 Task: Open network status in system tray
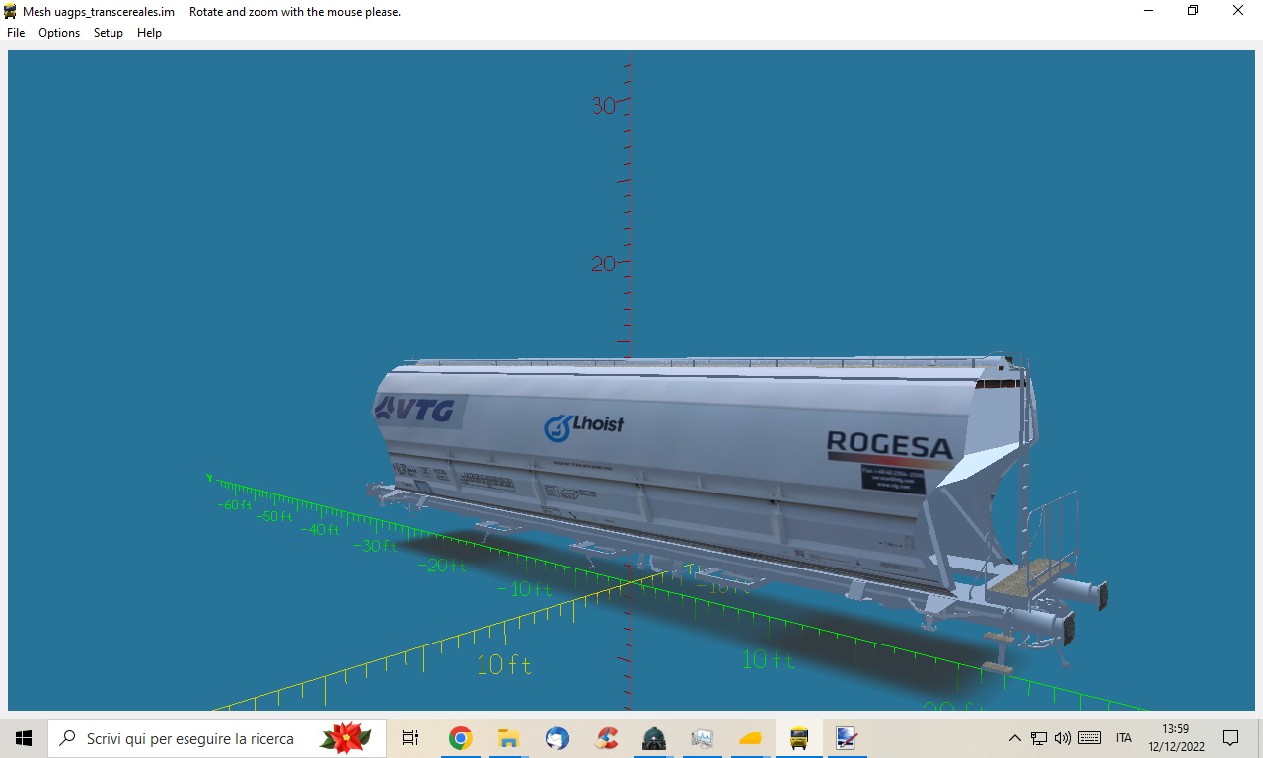click(x=1039, y=738)
